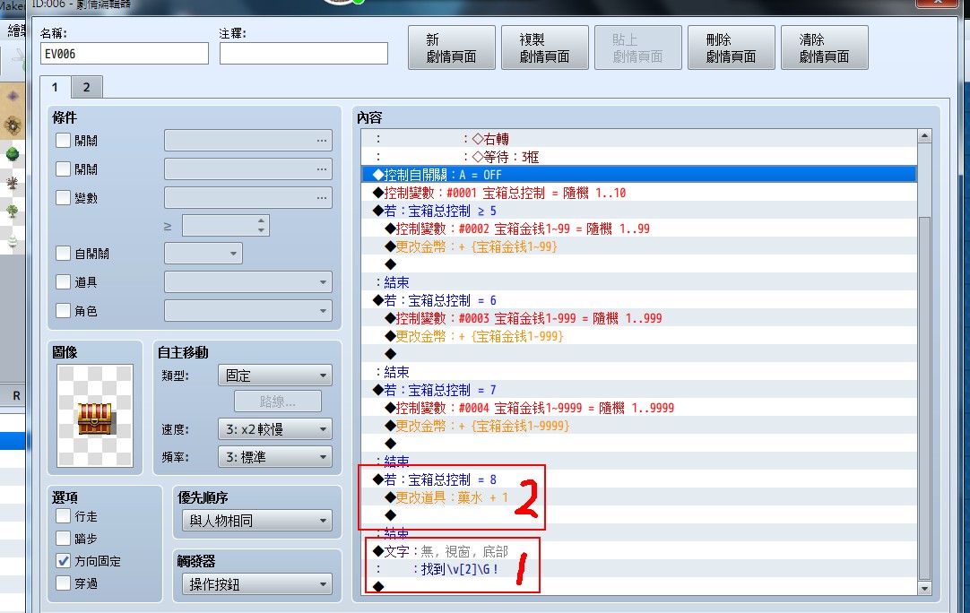Select the 右轉 movement line

click(x=638, y=139)
